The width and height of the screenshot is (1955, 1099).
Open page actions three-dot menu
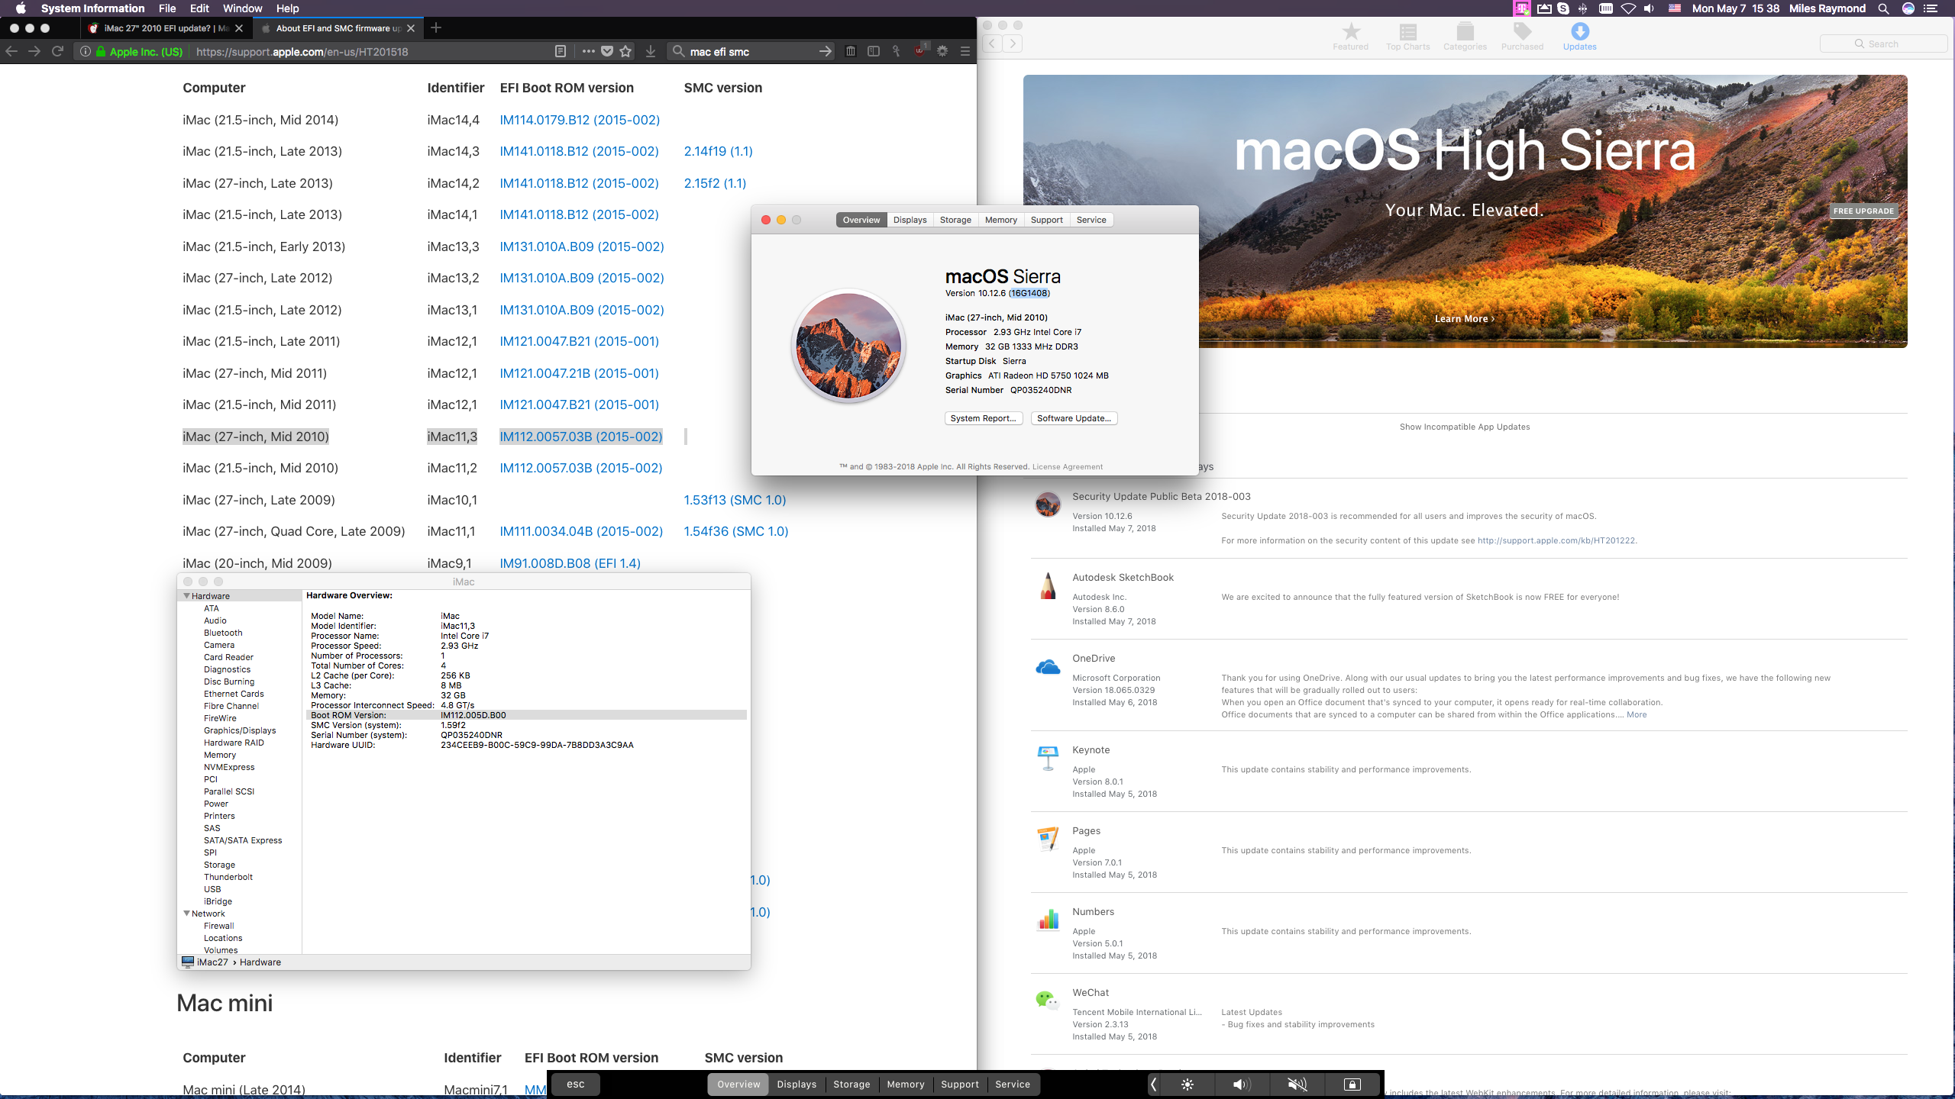point(588,51)
